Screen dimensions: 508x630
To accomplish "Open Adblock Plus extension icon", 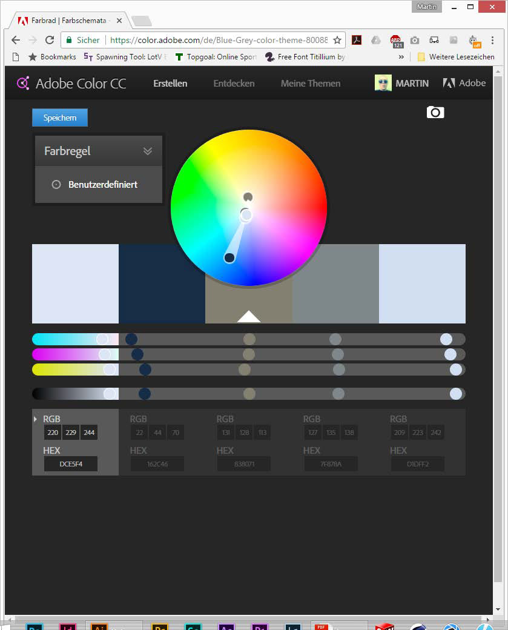I will click(x=396, y=41).
